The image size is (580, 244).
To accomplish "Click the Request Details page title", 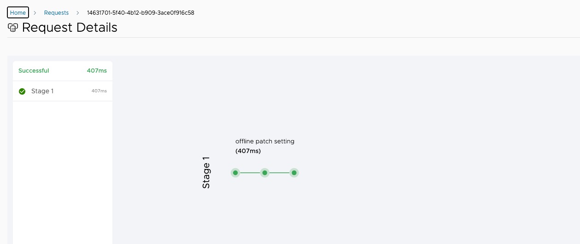I will point(70,28).
